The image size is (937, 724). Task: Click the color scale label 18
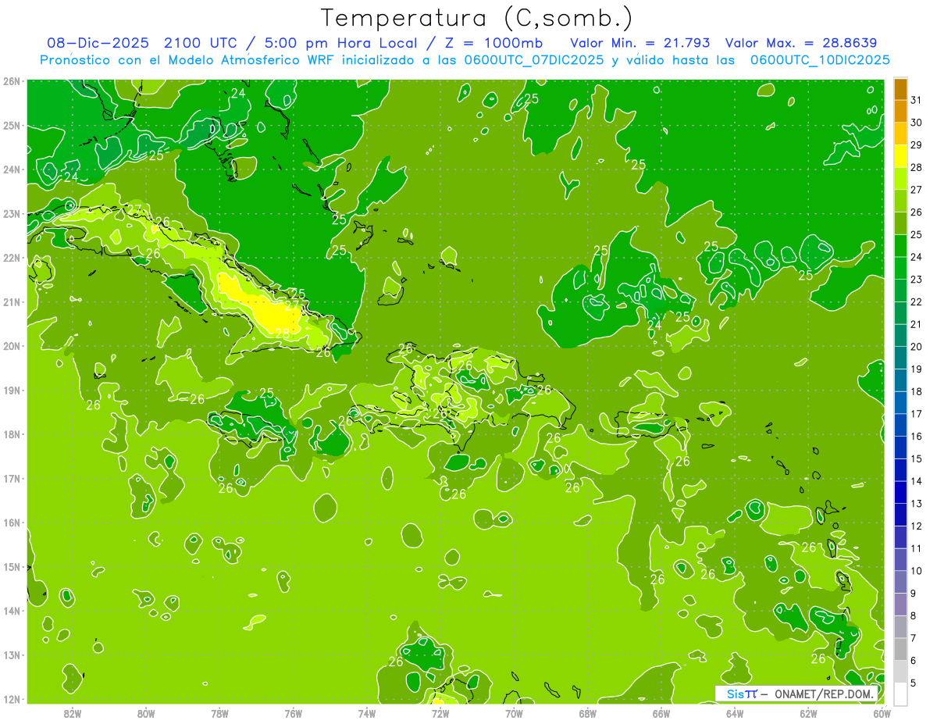917,391
